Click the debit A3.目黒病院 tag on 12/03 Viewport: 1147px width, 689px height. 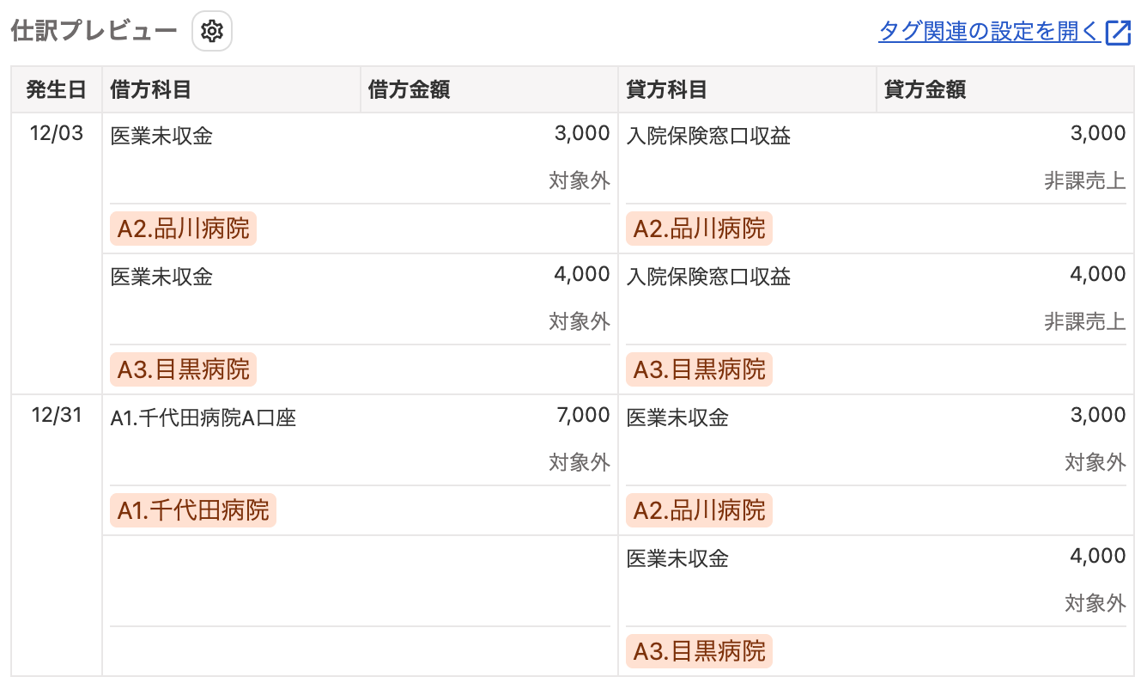pyautogui.click(x=183, y=369)
